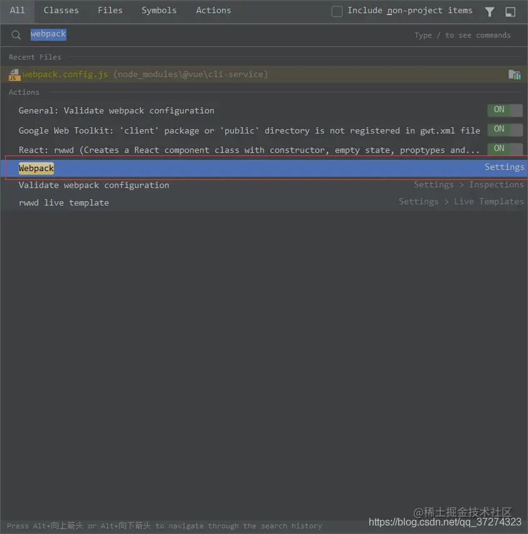The image size is (528, 534).
Task: Switch to the Classes tab
Action: pos(61,11)
